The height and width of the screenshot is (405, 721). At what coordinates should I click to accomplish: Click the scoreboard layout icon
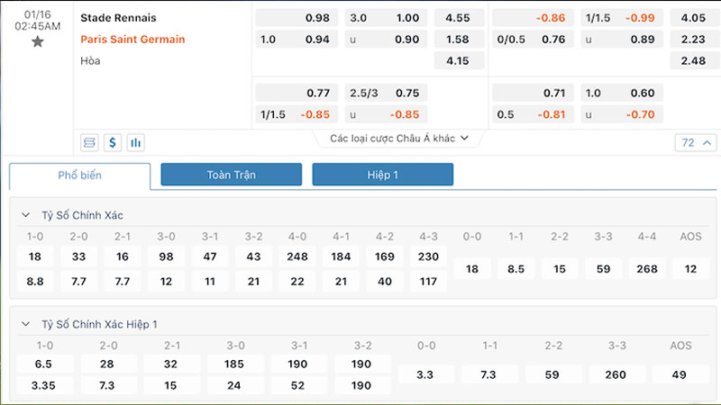(x=89, y=142)
